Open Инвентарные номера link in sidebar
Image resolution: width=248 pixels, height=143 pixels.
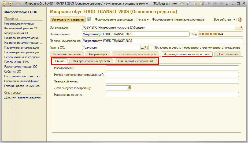(19, 23)
